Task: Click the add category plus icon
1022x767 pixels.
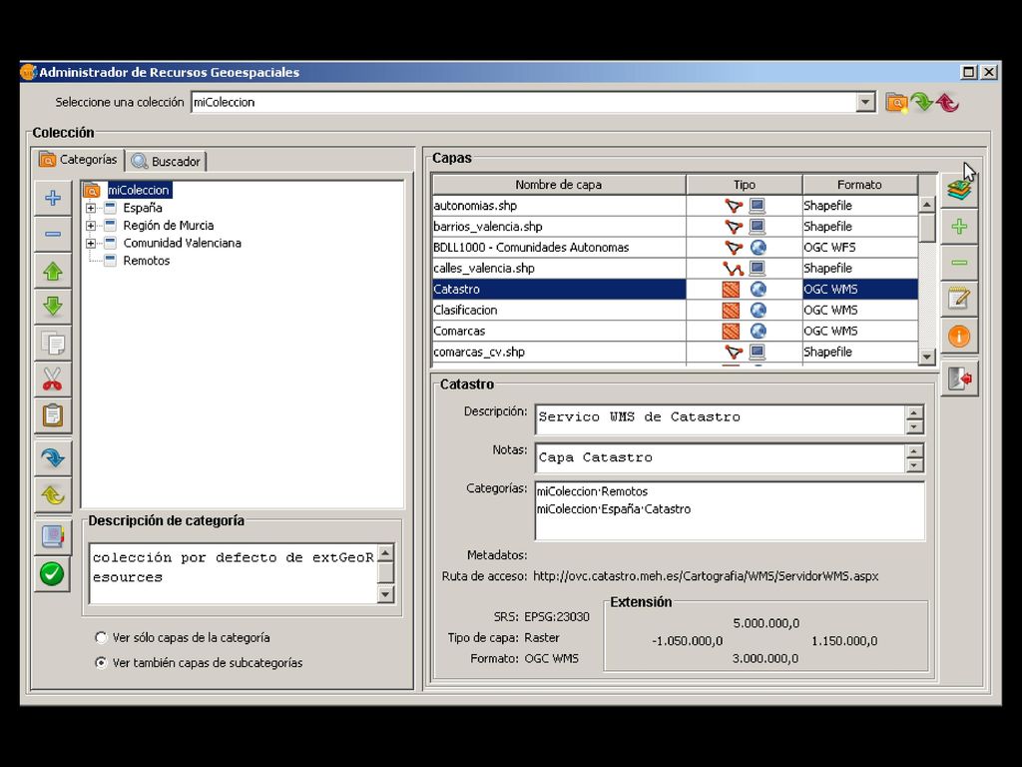Action: (53, 198)
